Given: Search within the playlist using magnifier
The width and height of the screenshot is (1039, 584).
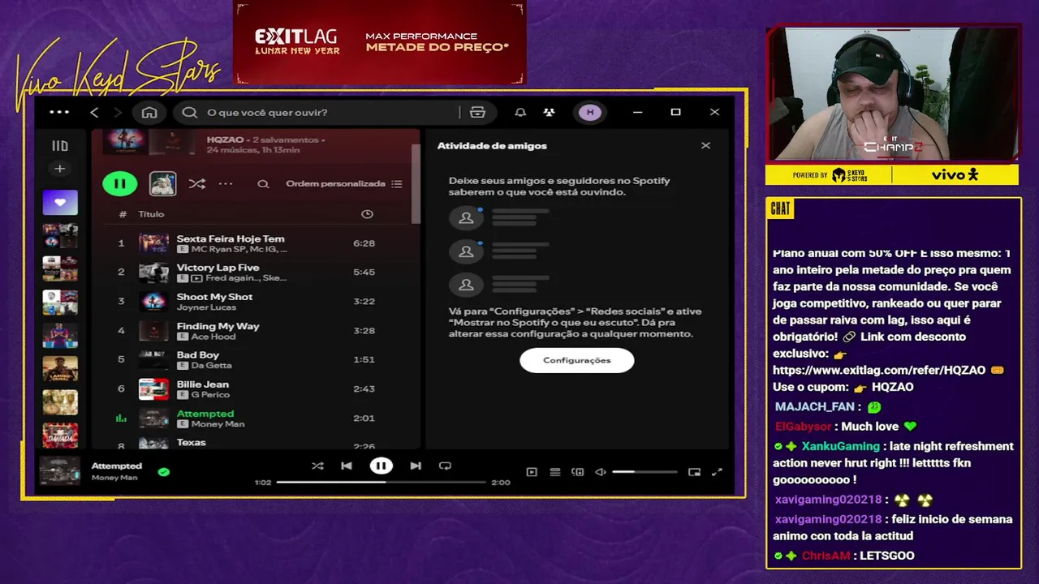Looking at the screenshot, I should coord(263,184).
